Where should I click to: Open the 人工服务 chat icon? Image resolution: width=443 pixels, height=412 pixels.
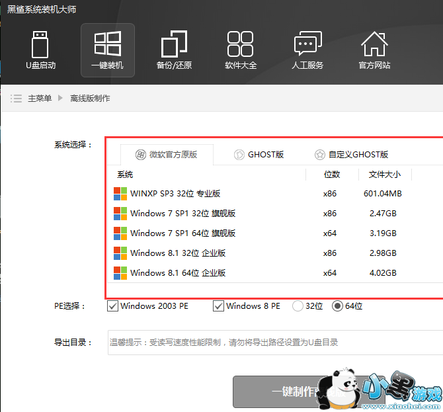pos(307,50)
